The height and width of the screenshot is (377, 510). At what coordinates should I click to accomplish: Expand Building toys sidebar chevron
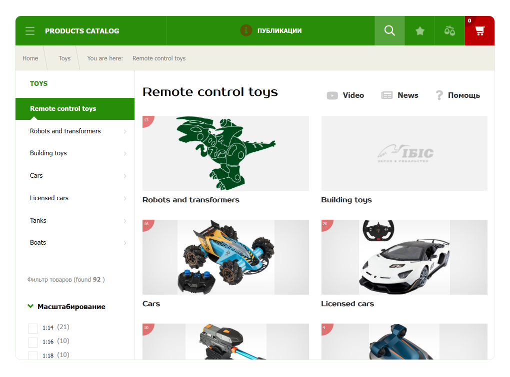coord(125,154)
